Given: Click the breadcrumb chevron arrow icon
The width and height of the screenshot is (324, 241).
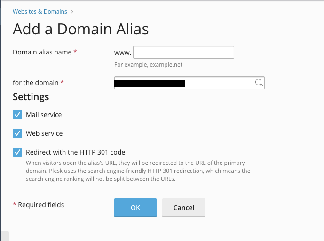Looking at the screenshot, I should pyautogui.click(x=71, y=12).
